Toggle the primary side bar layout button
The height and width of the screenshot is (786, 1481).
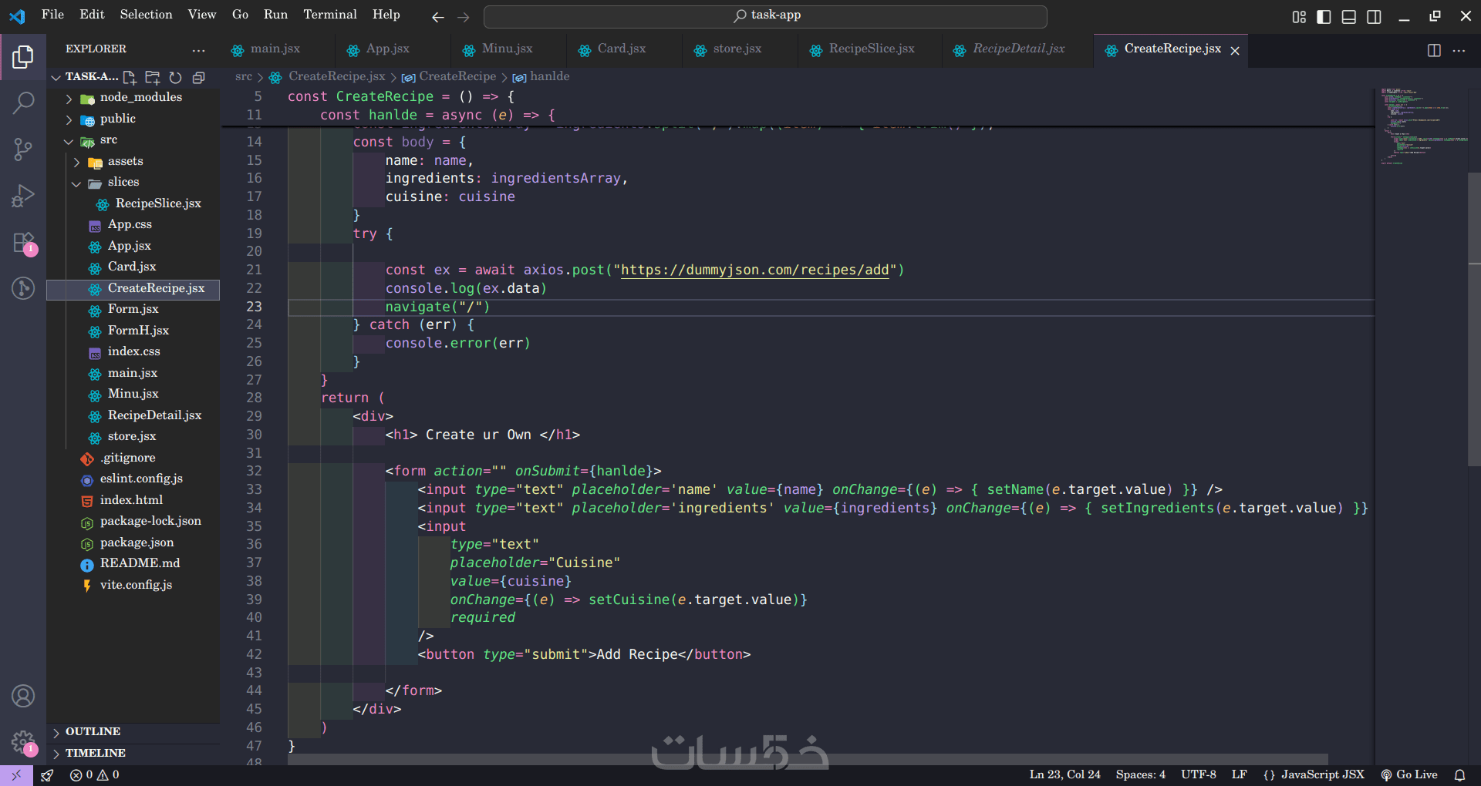coord(1324,16)
